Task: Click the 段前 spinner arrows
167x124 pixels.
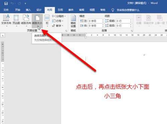Action: coord(131,21)
